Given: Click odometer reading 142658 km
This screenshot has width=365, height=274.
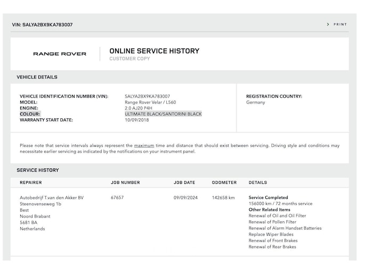Looking at the screenshot, I should (223, 198).
